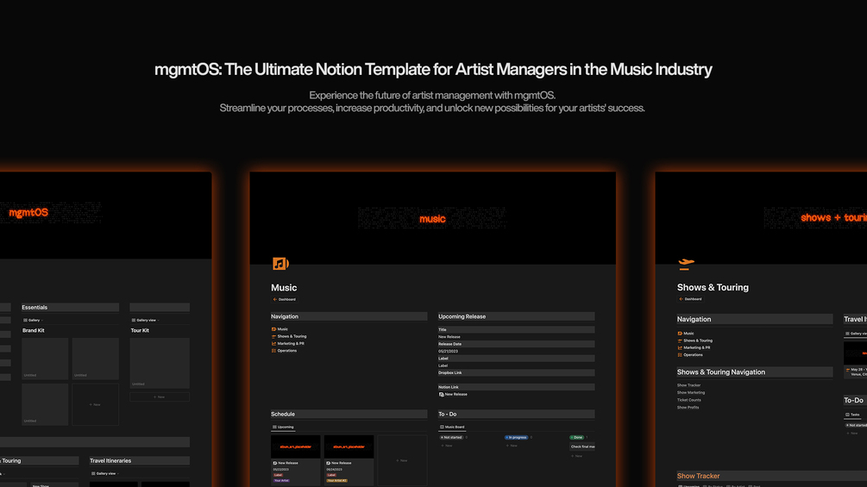Click the Essentials section heading

tap(35, 308)
